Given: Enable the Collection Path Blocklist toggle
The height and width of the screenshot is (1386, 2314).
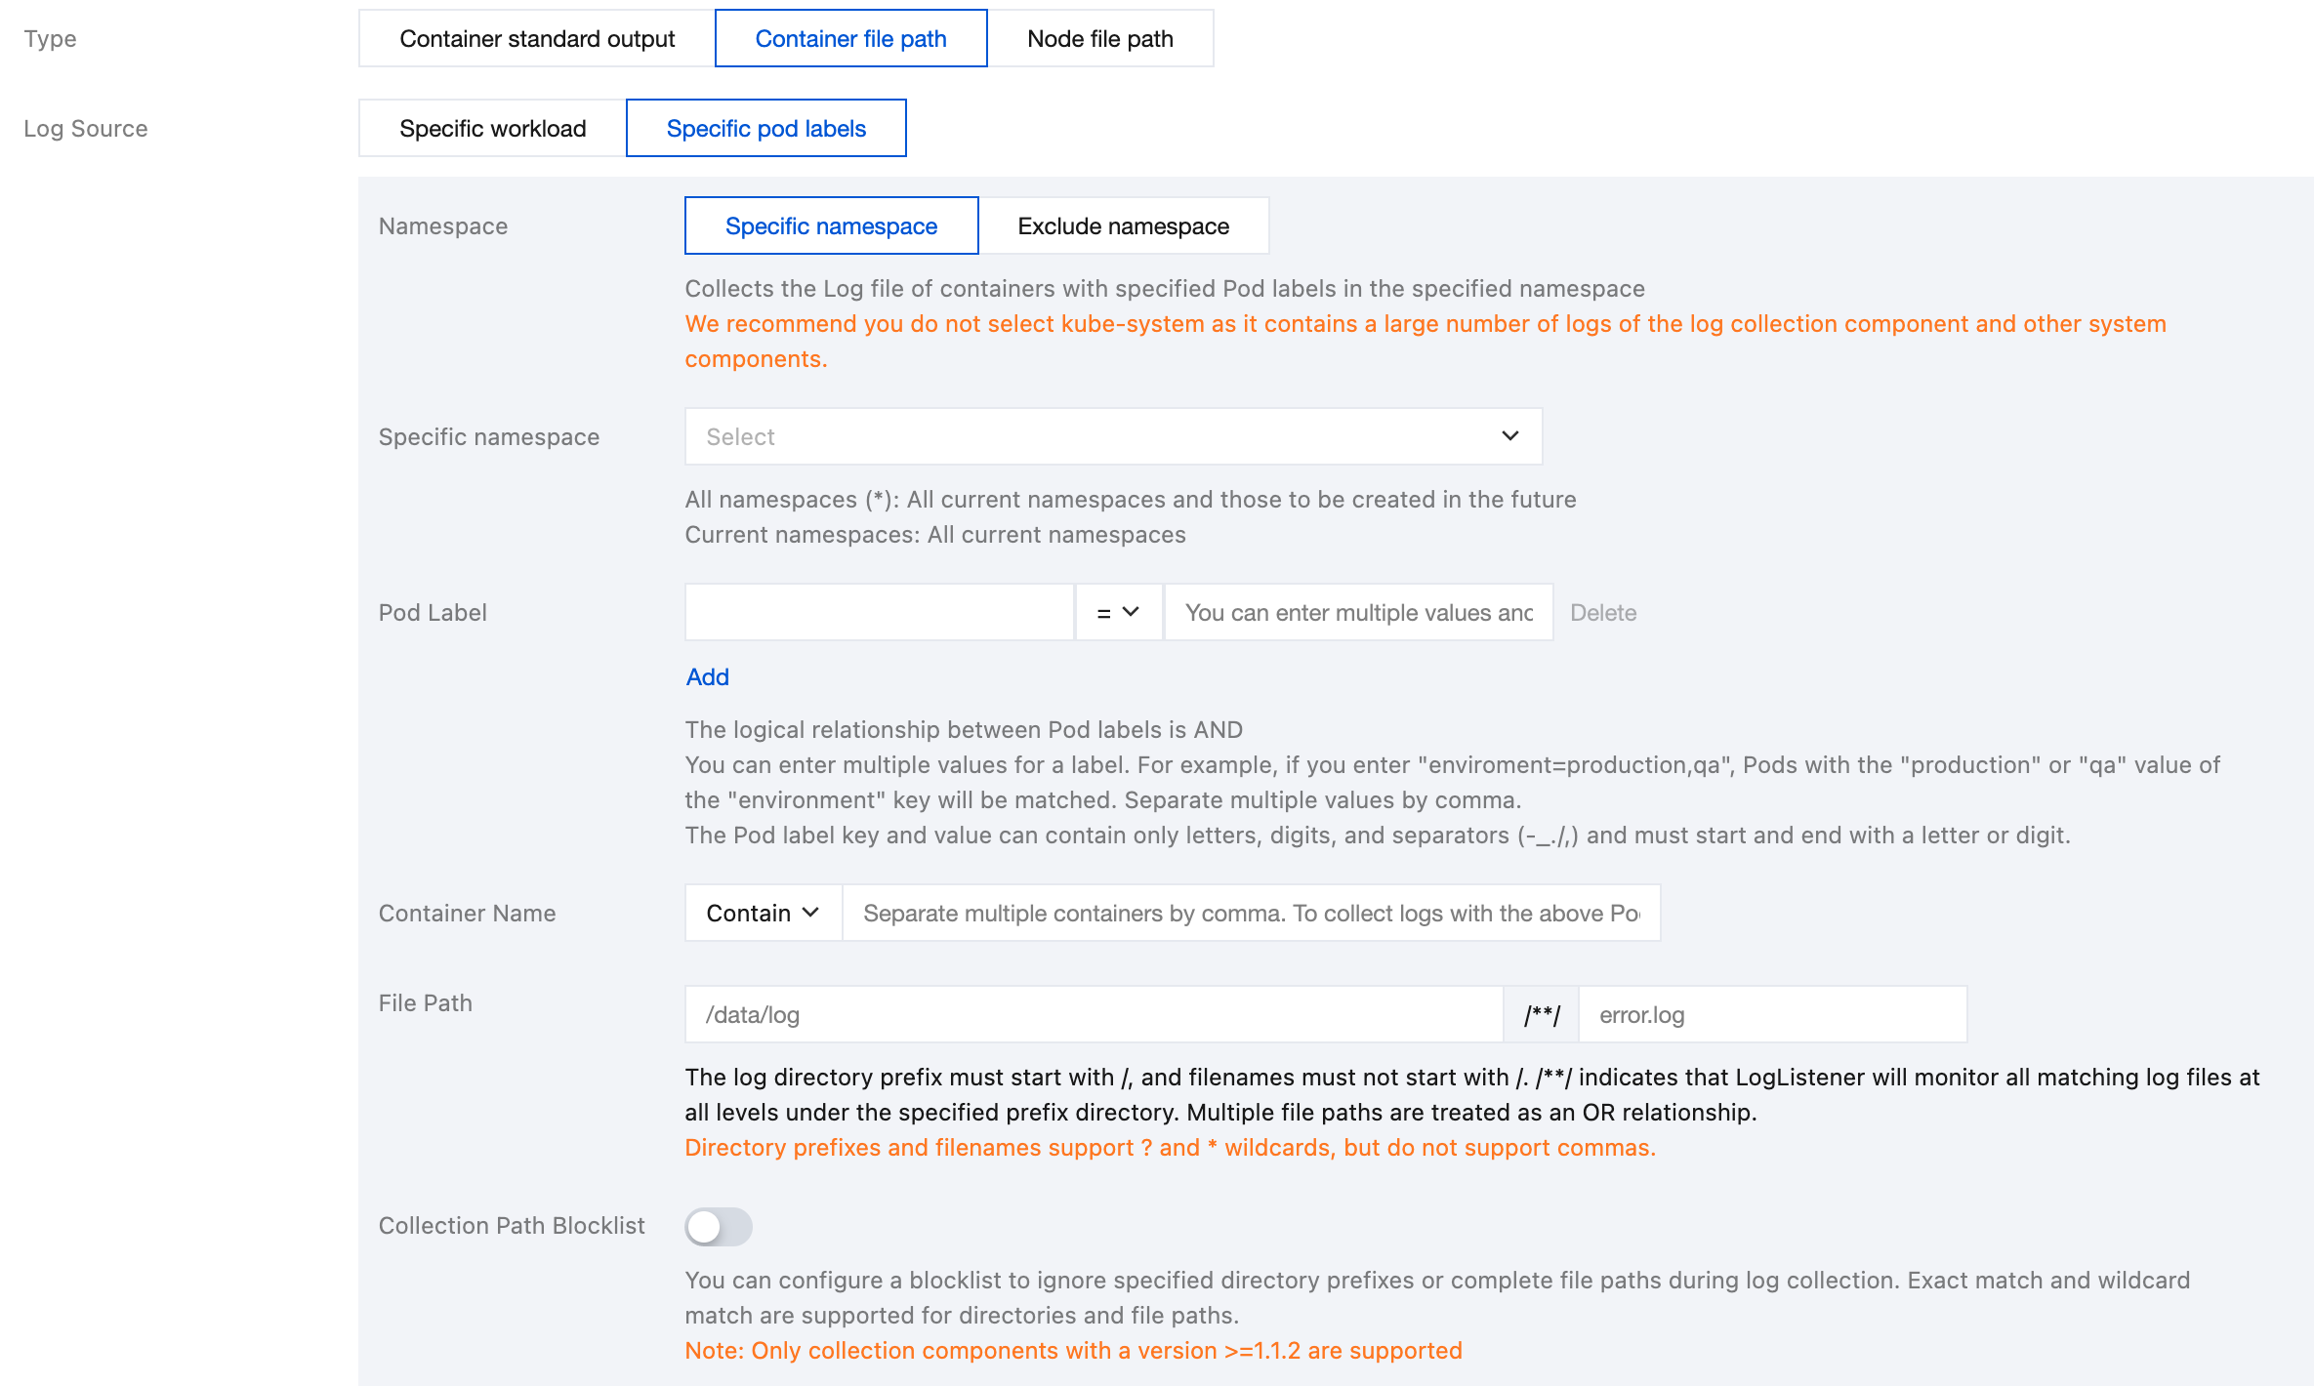Looking at the screenshot, I should tap(719, 1227).
